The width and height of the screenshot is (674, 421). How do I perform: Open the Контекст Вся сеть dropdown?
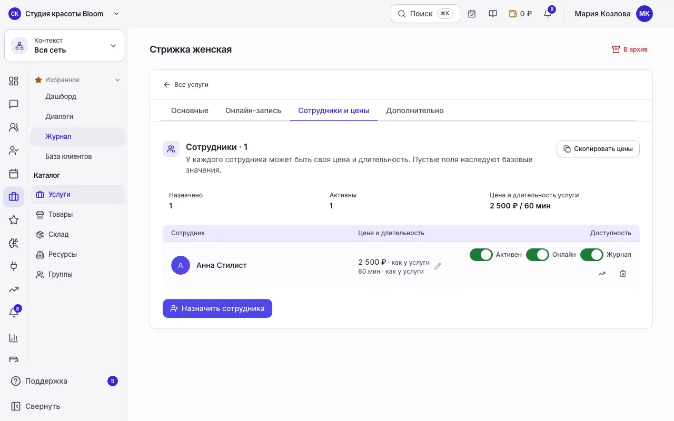64,45
